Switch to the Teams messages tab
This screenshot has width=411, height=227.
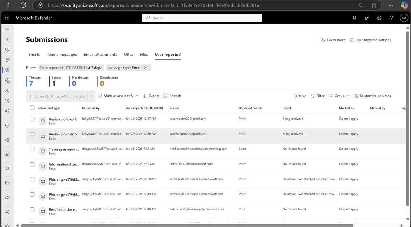tap(62, 55)
